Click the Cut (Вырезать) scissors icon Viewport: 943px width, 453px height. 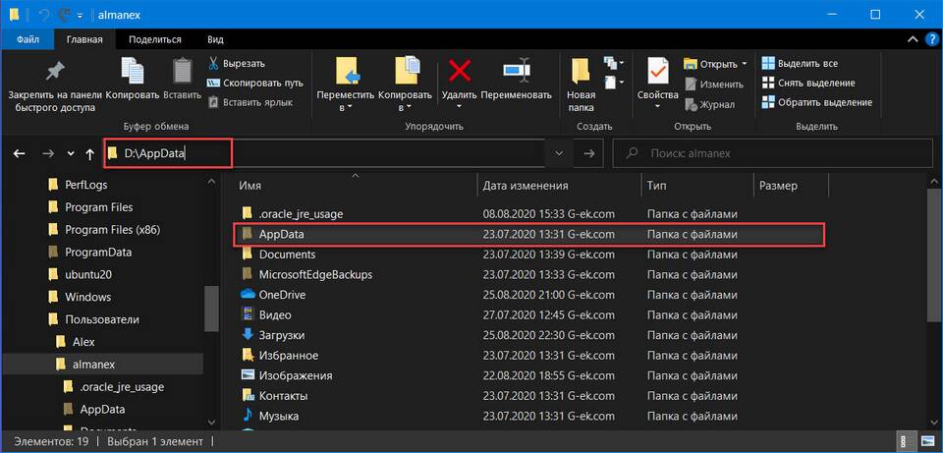pyautogui.click(x=214, y=63)
